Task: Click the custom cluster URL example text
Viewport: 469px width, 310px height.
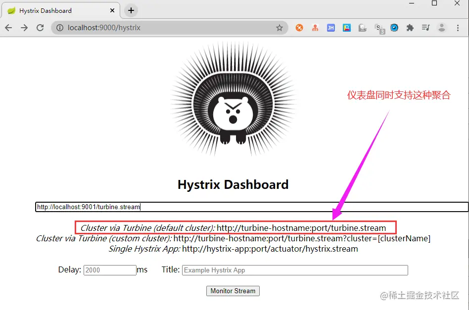Action: tap(302, 238)
